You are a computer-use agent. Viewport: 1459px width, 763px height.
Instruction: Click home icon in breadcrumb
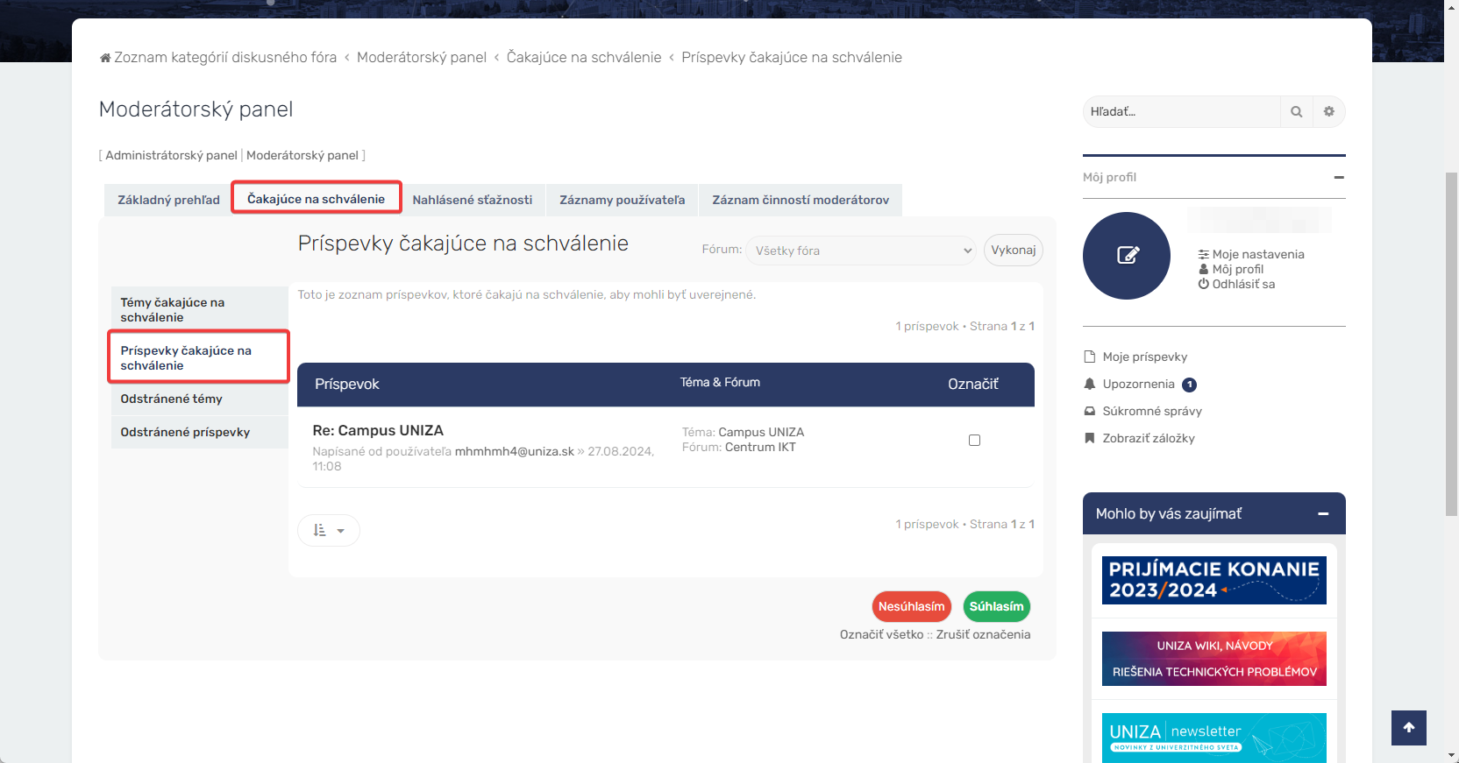[x=105, y=58]
